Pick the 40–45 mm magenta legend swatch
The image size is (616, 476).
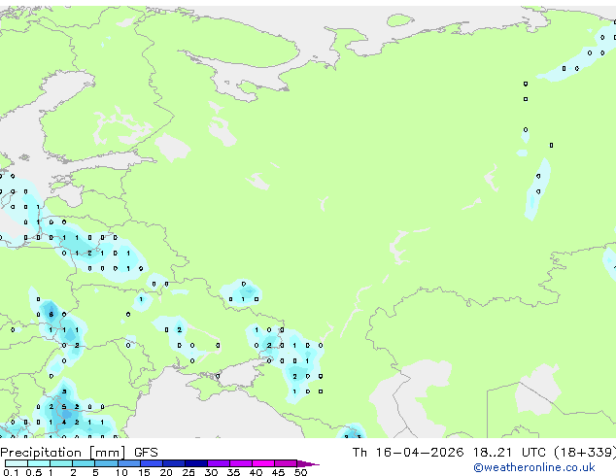tap(263, 463)
